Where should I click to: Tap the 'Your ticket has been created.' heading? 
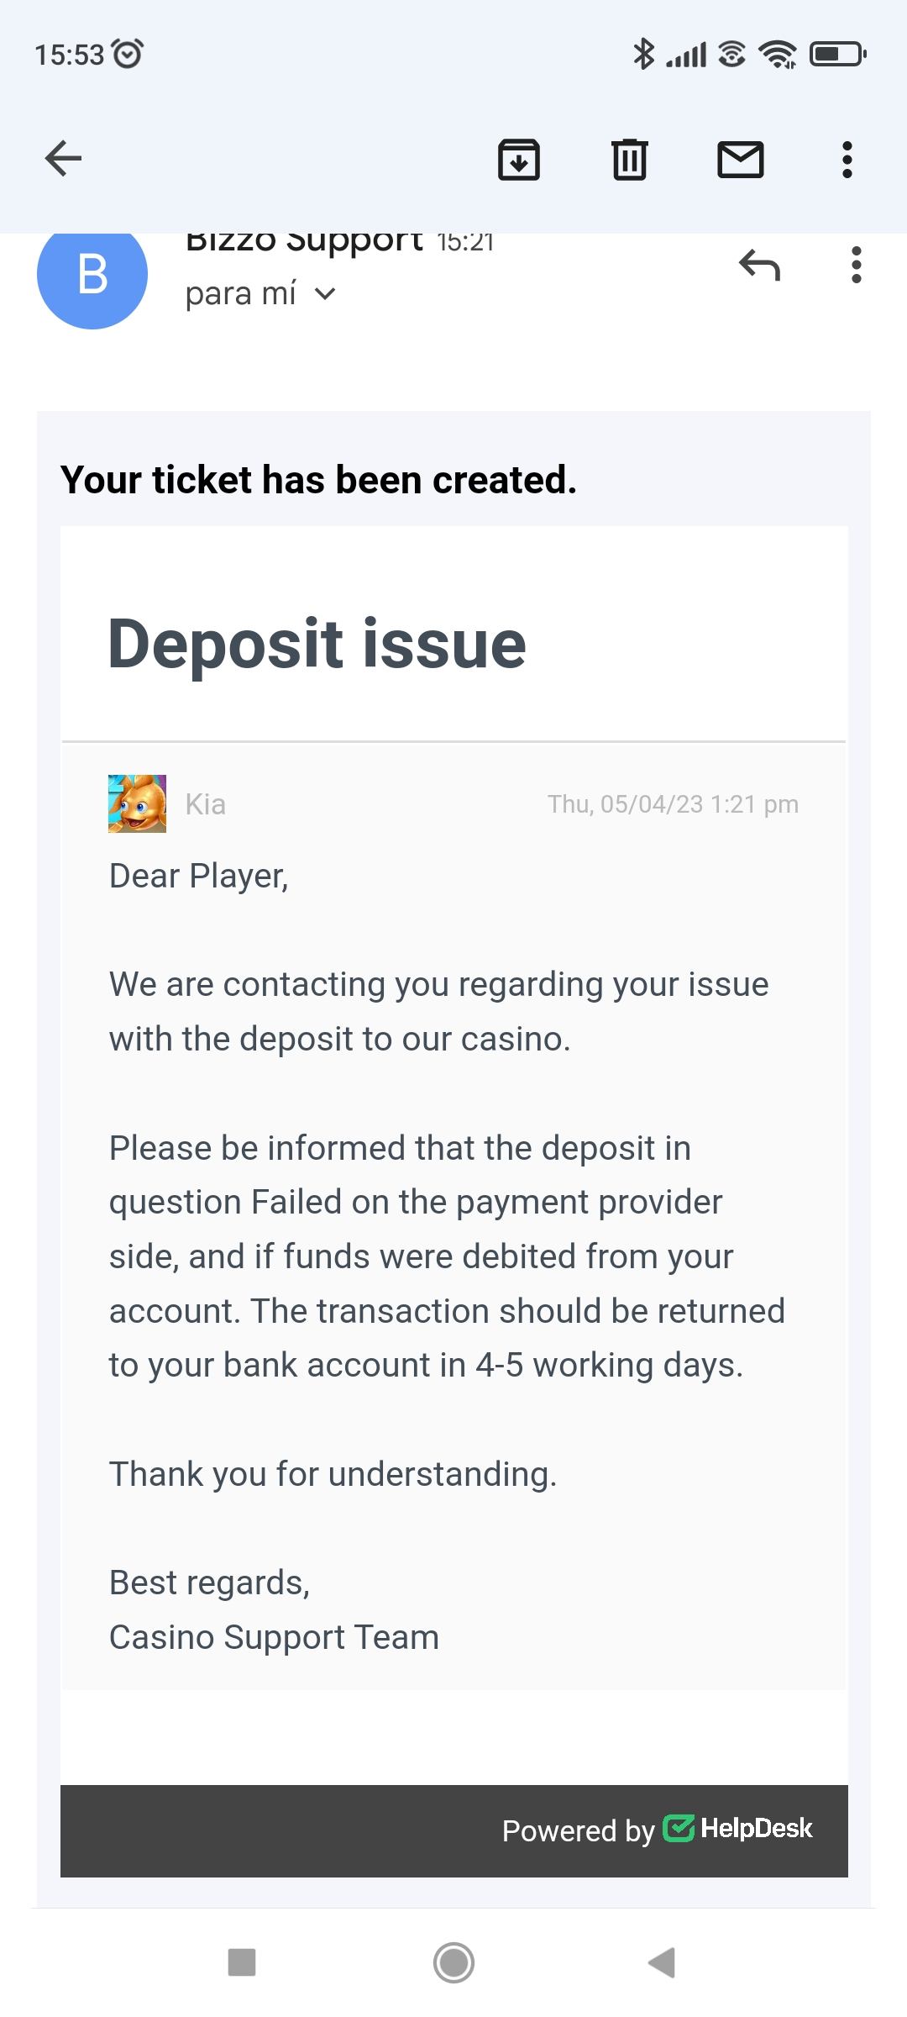[318, 480]
